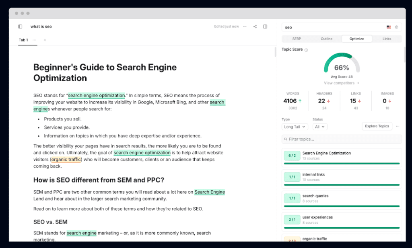
Task: Click the 'How is SEO different' heading
Action: click(x=99, y=180)
